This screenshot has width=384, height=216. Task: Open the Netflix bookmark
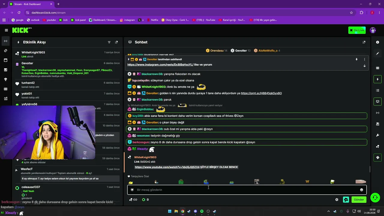(152, 20)
